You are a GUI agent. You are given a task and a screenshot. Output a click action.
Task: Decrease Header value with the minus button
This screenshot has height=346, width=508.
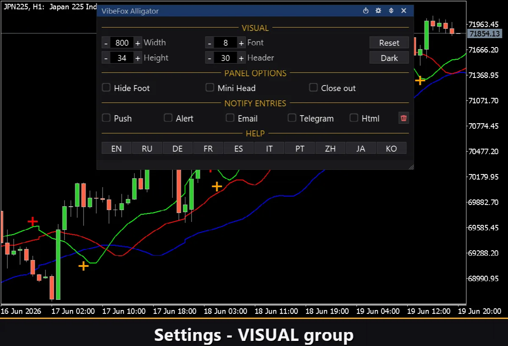tap(210, 58)
